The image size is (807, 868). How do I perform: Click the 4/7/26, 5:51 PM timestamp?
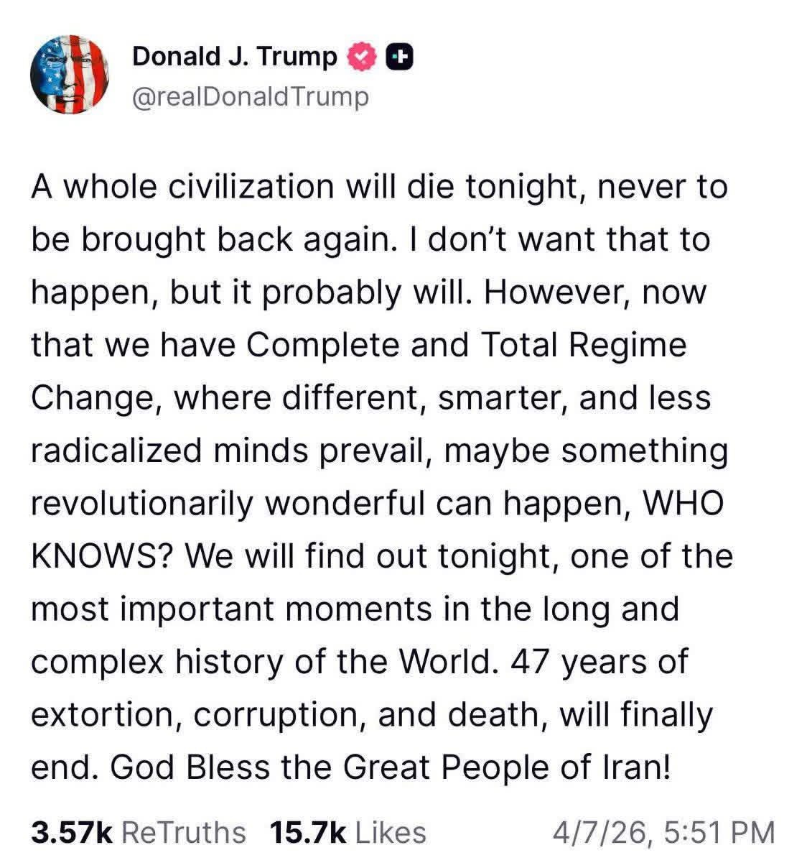point(663,832)
